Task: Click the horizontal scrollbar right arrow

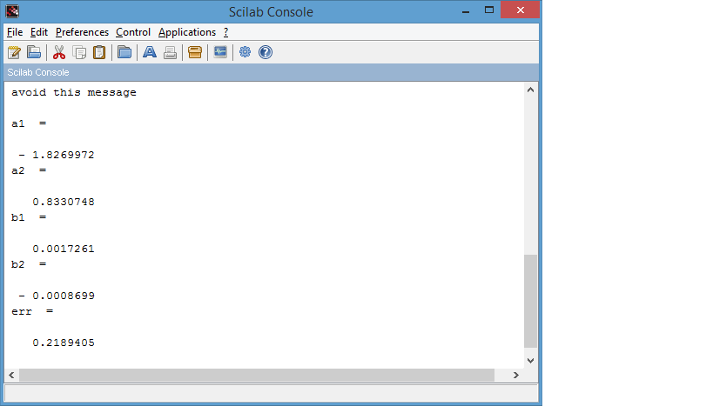Action: tap(516, 375)
